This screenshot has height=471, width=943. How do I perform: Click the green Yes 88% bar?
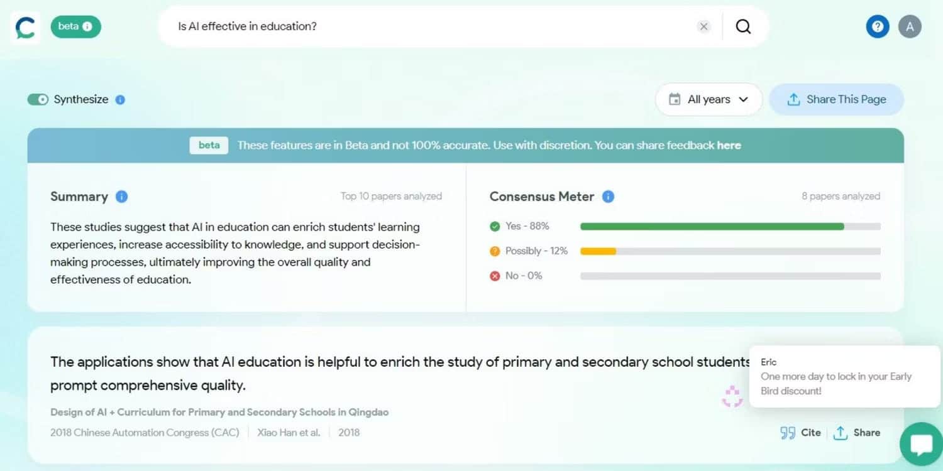coord(712,226)
